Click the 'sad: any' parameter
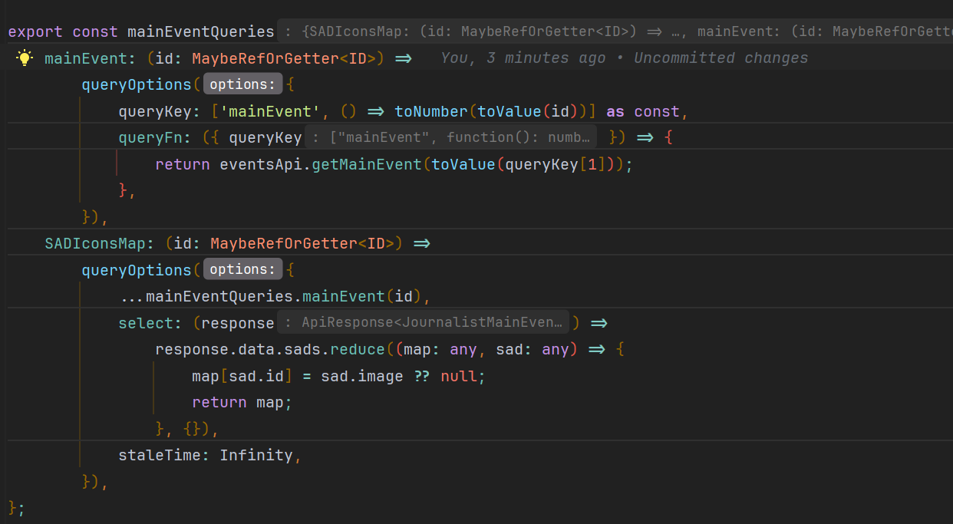953x524 pixels. tap(533, 349)
